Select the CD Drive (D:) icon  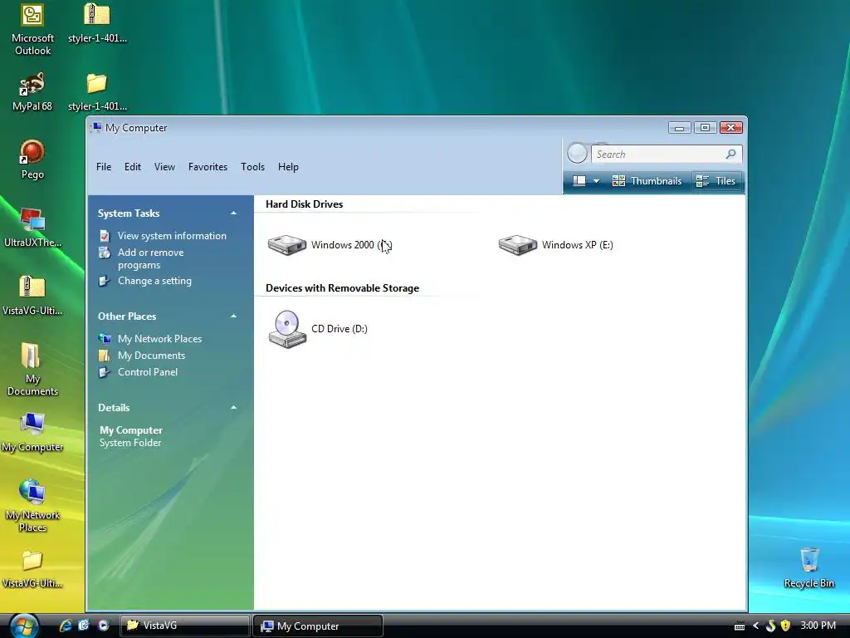287,329
